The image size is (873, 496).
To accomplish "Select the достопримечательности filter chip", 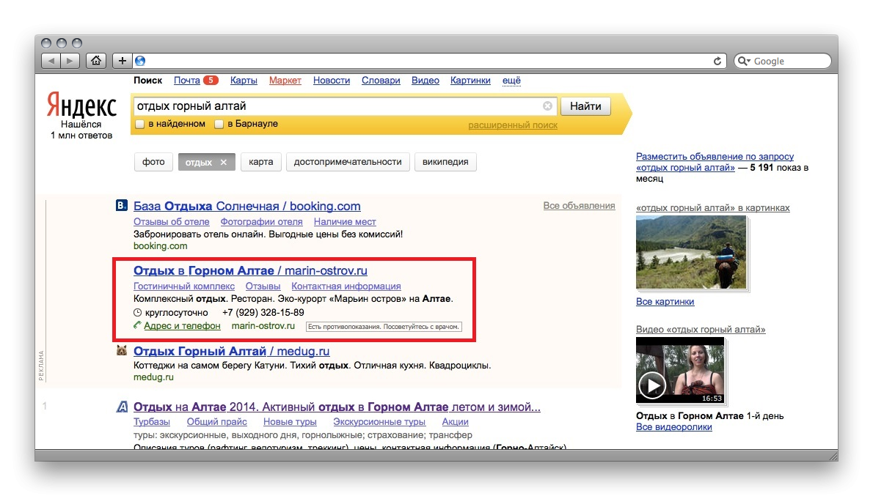I will [348, 162].
